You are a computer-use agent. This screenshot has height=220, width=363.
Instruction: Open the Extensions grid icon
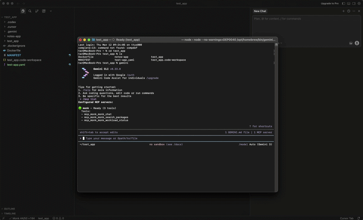(44, 11)
